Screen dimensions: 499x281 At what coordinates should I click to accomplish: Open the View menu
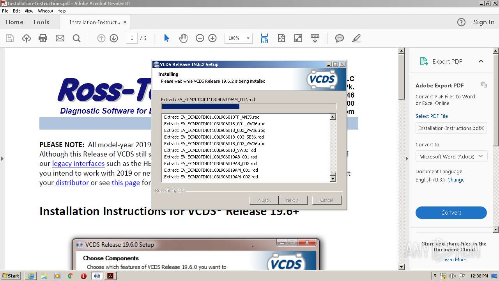coord(29,11)
